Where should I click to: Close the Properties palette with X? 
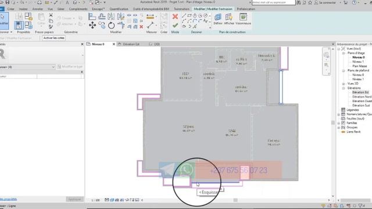(82, 44)
